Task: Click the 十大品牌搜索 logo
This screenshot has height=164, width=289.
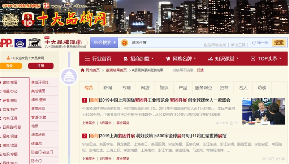Action: point(65,43)
